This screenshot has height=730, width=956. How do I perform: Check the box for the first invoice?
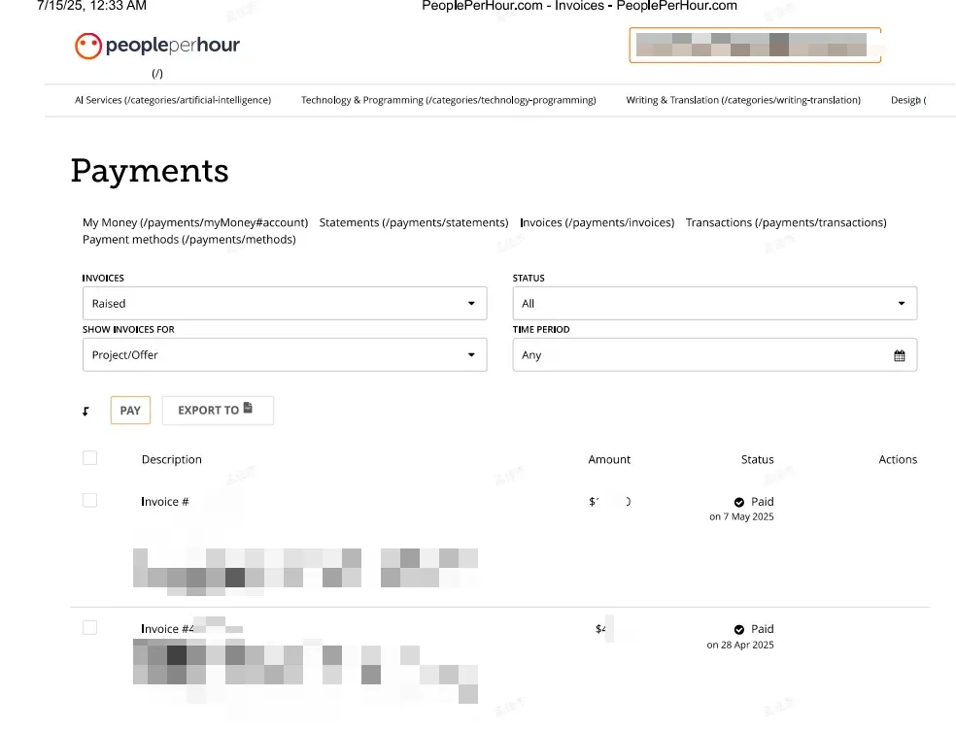(90, 500)
